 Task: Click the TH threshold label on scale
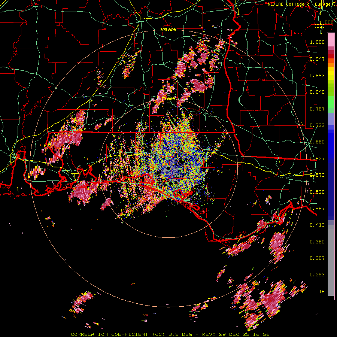pos(322,292)
